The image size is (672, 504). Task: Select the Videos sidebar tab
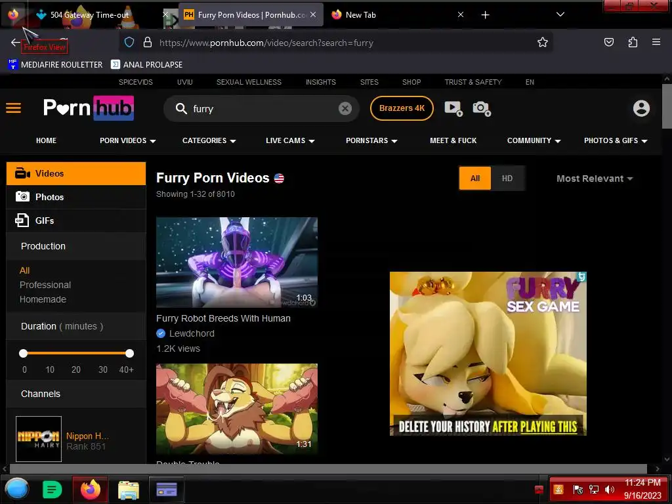tap(76, 173)
